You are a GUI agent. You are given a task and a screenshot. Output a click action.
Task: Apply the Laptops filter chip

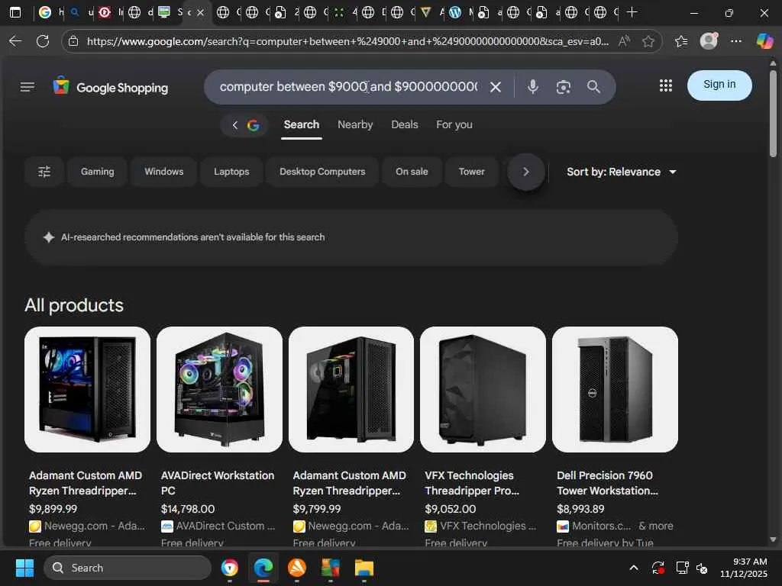tap(231, 172)
